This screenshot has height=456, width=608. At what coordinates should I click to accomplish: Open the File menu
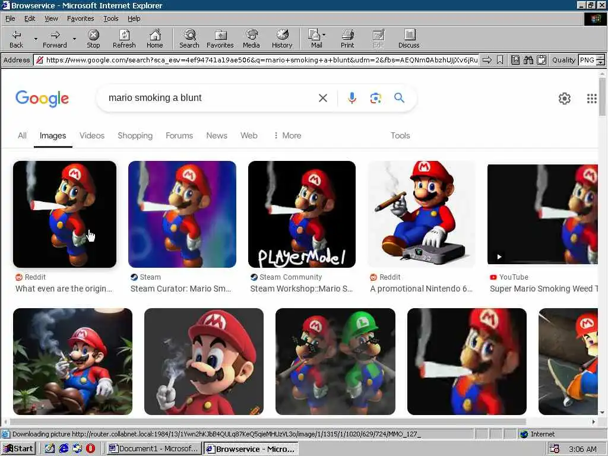(10, 18)
